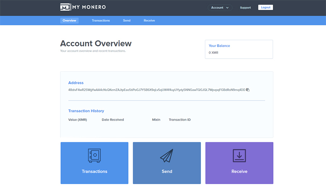326x186 pixels.
Task: Click the Transaction History heading
Action: coord(86,111)
